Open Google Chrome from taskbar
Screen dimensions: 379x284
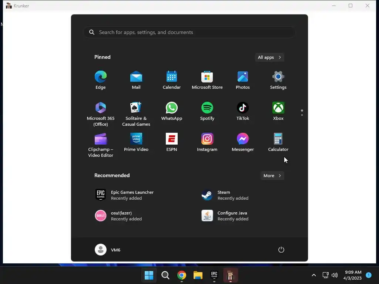(x=181, y=275)
